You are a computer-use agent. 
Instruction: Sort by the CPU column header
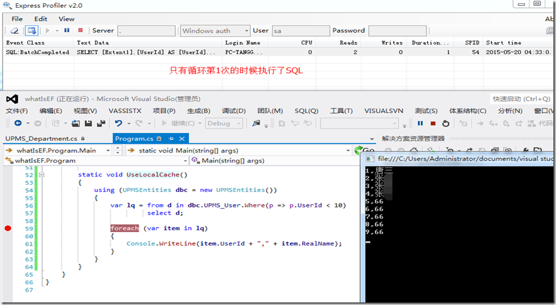pyautogui.click(x=291, y=43)
